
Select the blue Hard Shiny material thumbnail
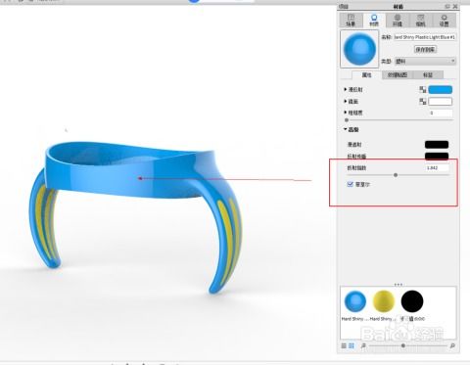(x=355, y=301)
